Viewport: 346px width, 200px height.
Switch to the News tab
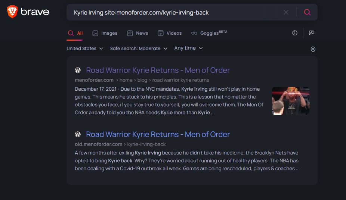(x=138, y=33)
